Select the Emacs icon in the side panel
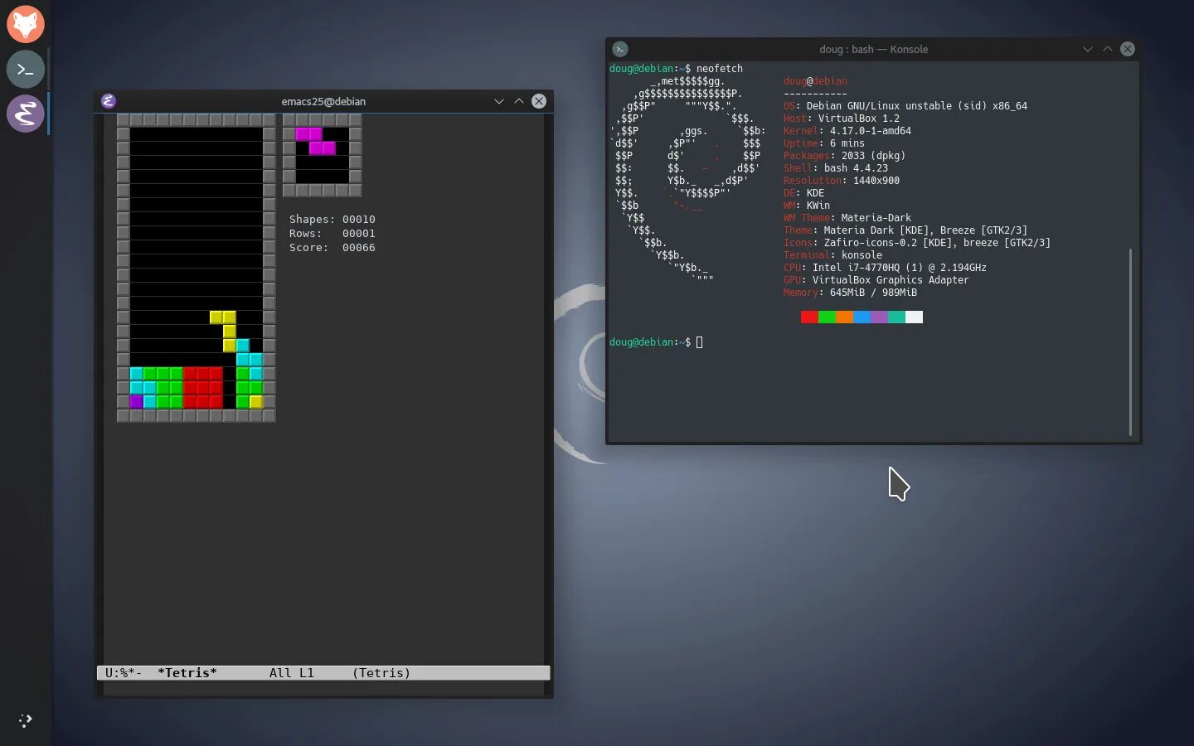 [x=25, y=114]
